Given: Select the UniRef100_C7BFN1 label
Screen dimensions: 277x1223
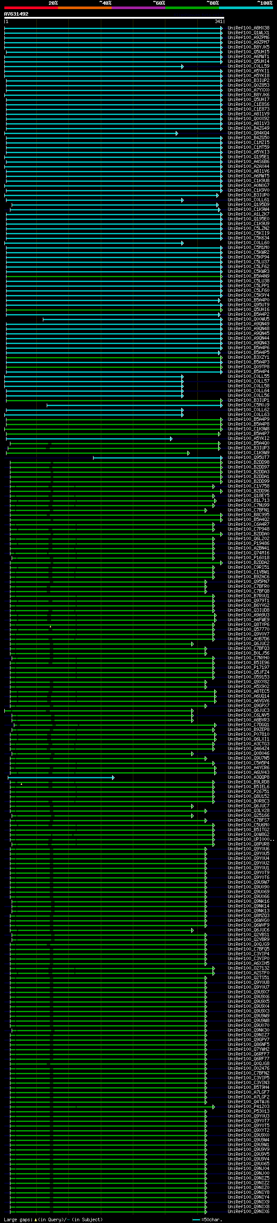Looking at the screenshot, I should click(248, 510).
